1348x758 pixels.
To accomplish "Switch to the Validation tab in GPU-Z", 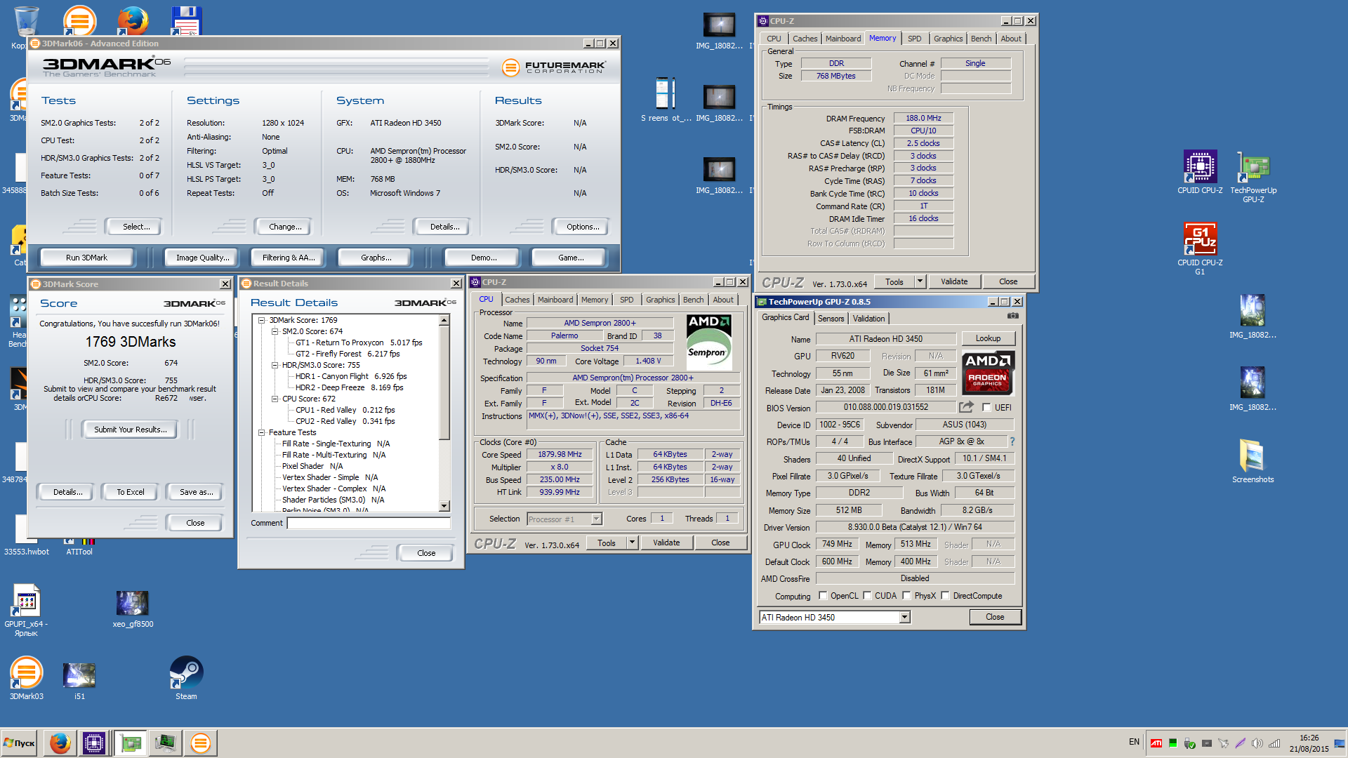I will (868, 318).
